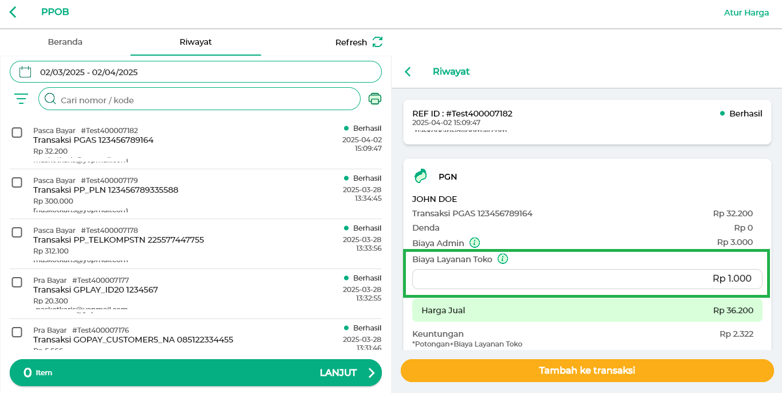Screen dimensions: 782x393
Task: Edit the Biaya Layanan Toko Rp 1.000 field
Action: coord(587,279)
